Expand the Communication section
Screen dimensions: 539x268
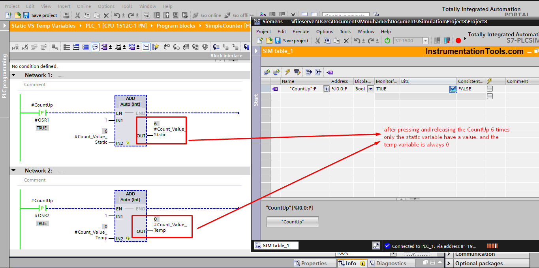(x=449, y=254)
